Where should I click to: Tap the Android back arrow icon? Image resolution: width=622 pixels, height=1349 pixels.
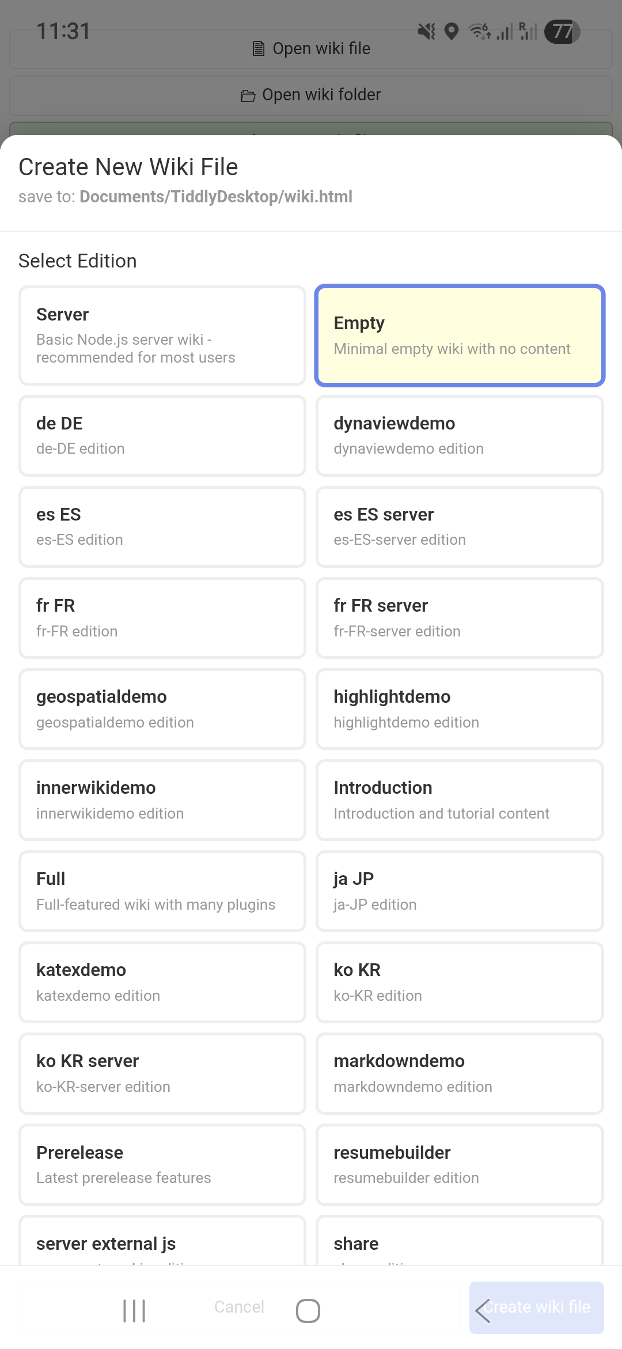click(483, 1310)
